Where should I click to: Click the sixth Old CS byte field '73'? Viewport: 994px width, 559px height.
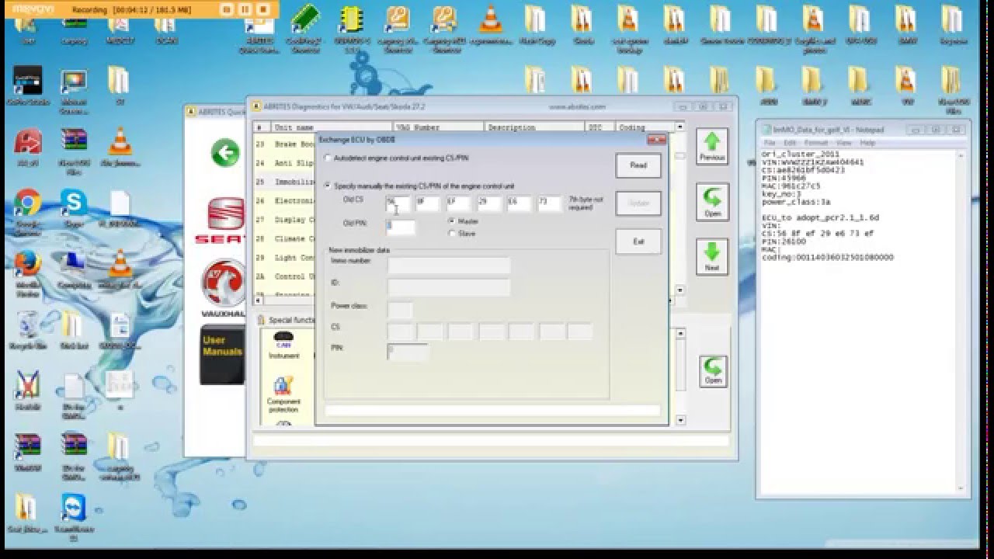[x=550, y=203]
